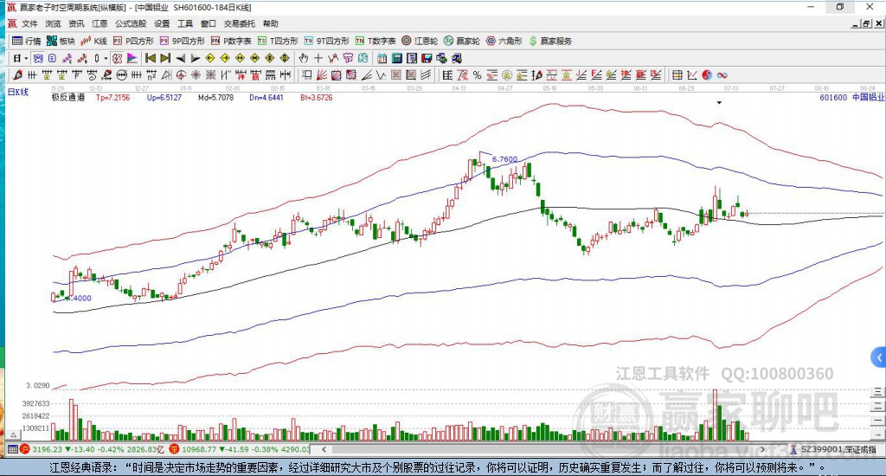Click the yellow diamond right-arrow icon
Image resolution: width=886 pixels, height=476 pixels.
tap(225, 58)
